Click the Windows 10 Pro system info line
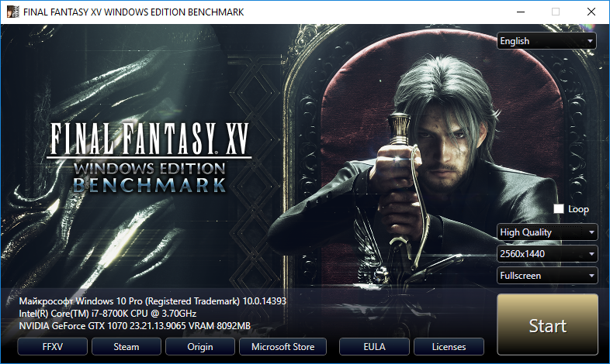Image resolution: width=610 pixels, height=364 pixels. pos(152,301)
